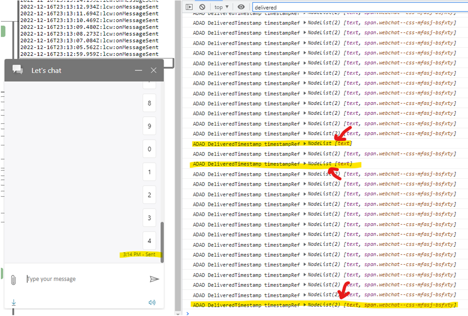468x316 pixels.
Task: Open the top execution context dropdown
Action: [x=221, y=7]
